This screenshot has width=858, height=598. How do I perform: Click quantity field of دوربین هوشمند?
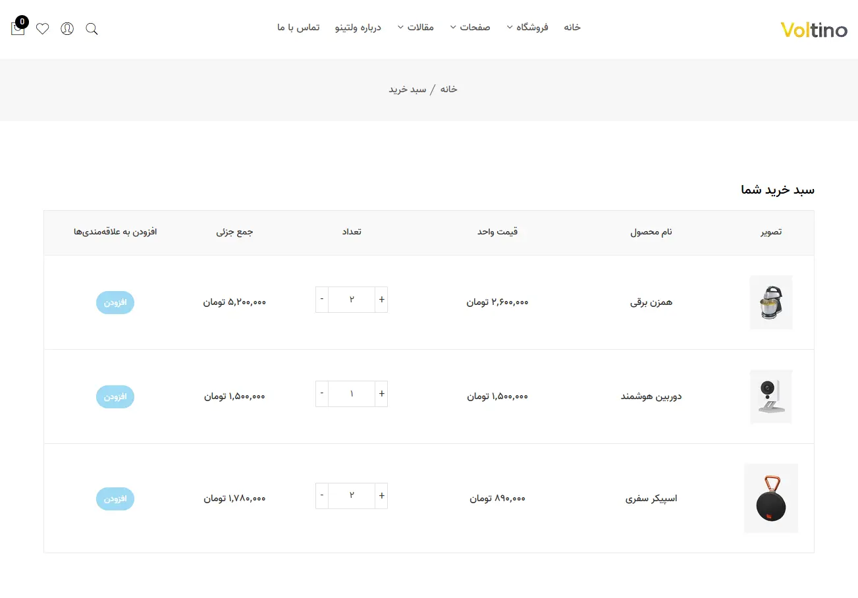pos(352,394)
